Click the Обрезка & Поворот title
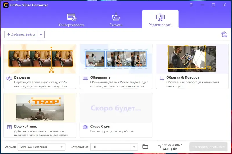This screenshot has height=154, width=232. click(x=183, y=77)
